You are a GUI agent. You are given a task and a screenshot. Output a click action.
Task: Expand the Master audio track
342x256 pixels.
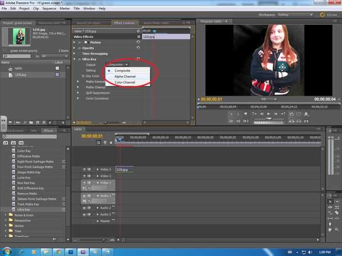tap(98, 221)
